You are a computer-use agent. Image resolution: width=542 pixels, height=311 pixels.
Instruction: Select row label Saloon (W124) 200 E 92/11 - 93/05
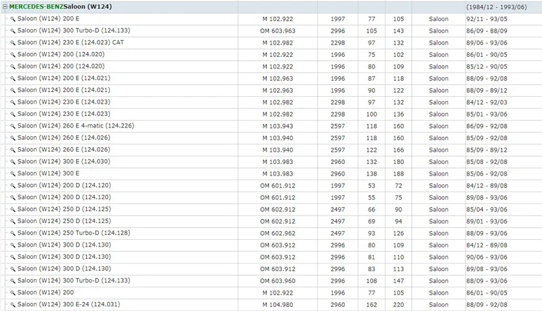pos(48,19)
